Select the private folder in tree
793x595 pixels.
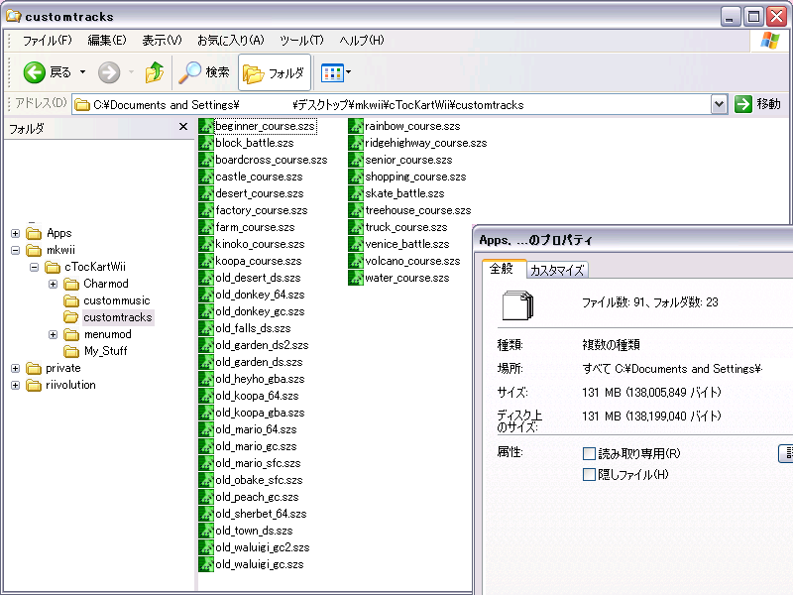[x=63, y=368]
